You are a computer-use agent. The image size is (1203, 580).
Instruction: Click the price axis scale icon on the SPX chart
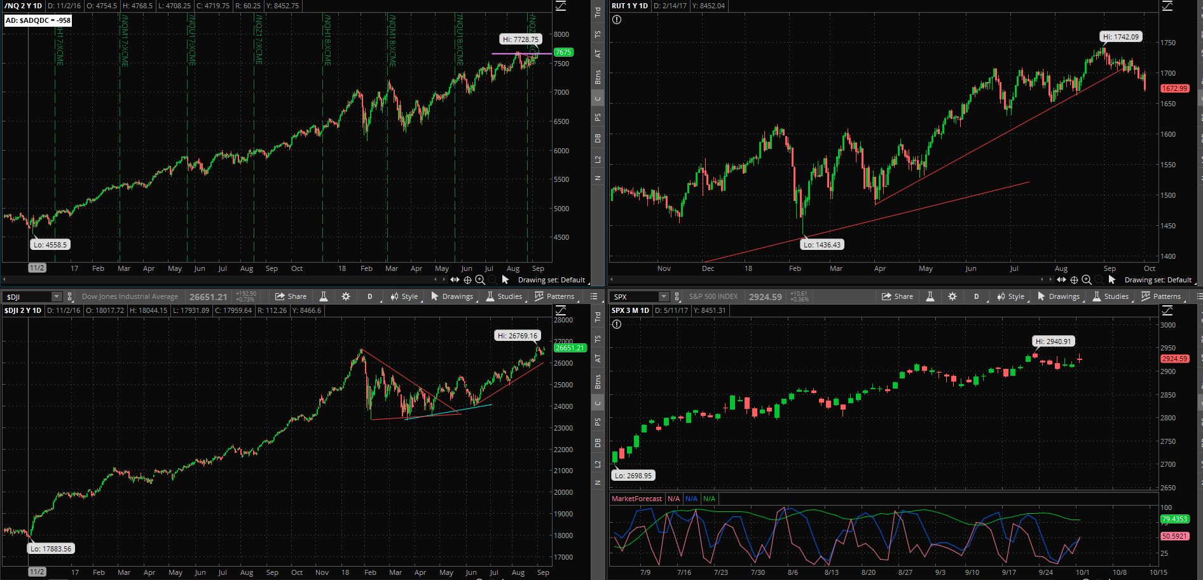[1167, 310]
